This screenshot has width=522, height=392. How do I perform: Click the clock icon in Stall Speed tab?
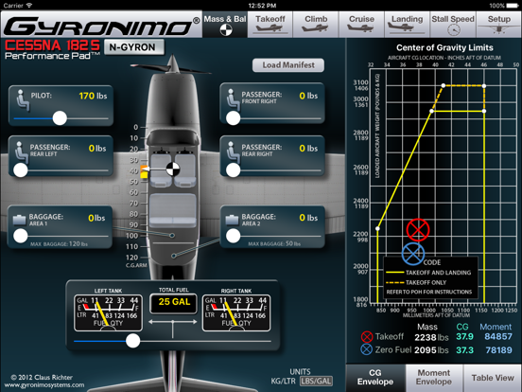point(453,30)
